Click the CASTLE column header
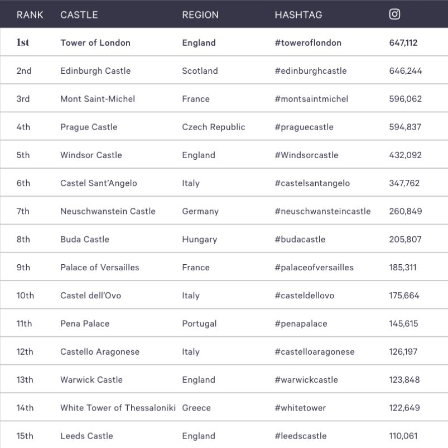 pyautogui.click(x=79, y=15)
